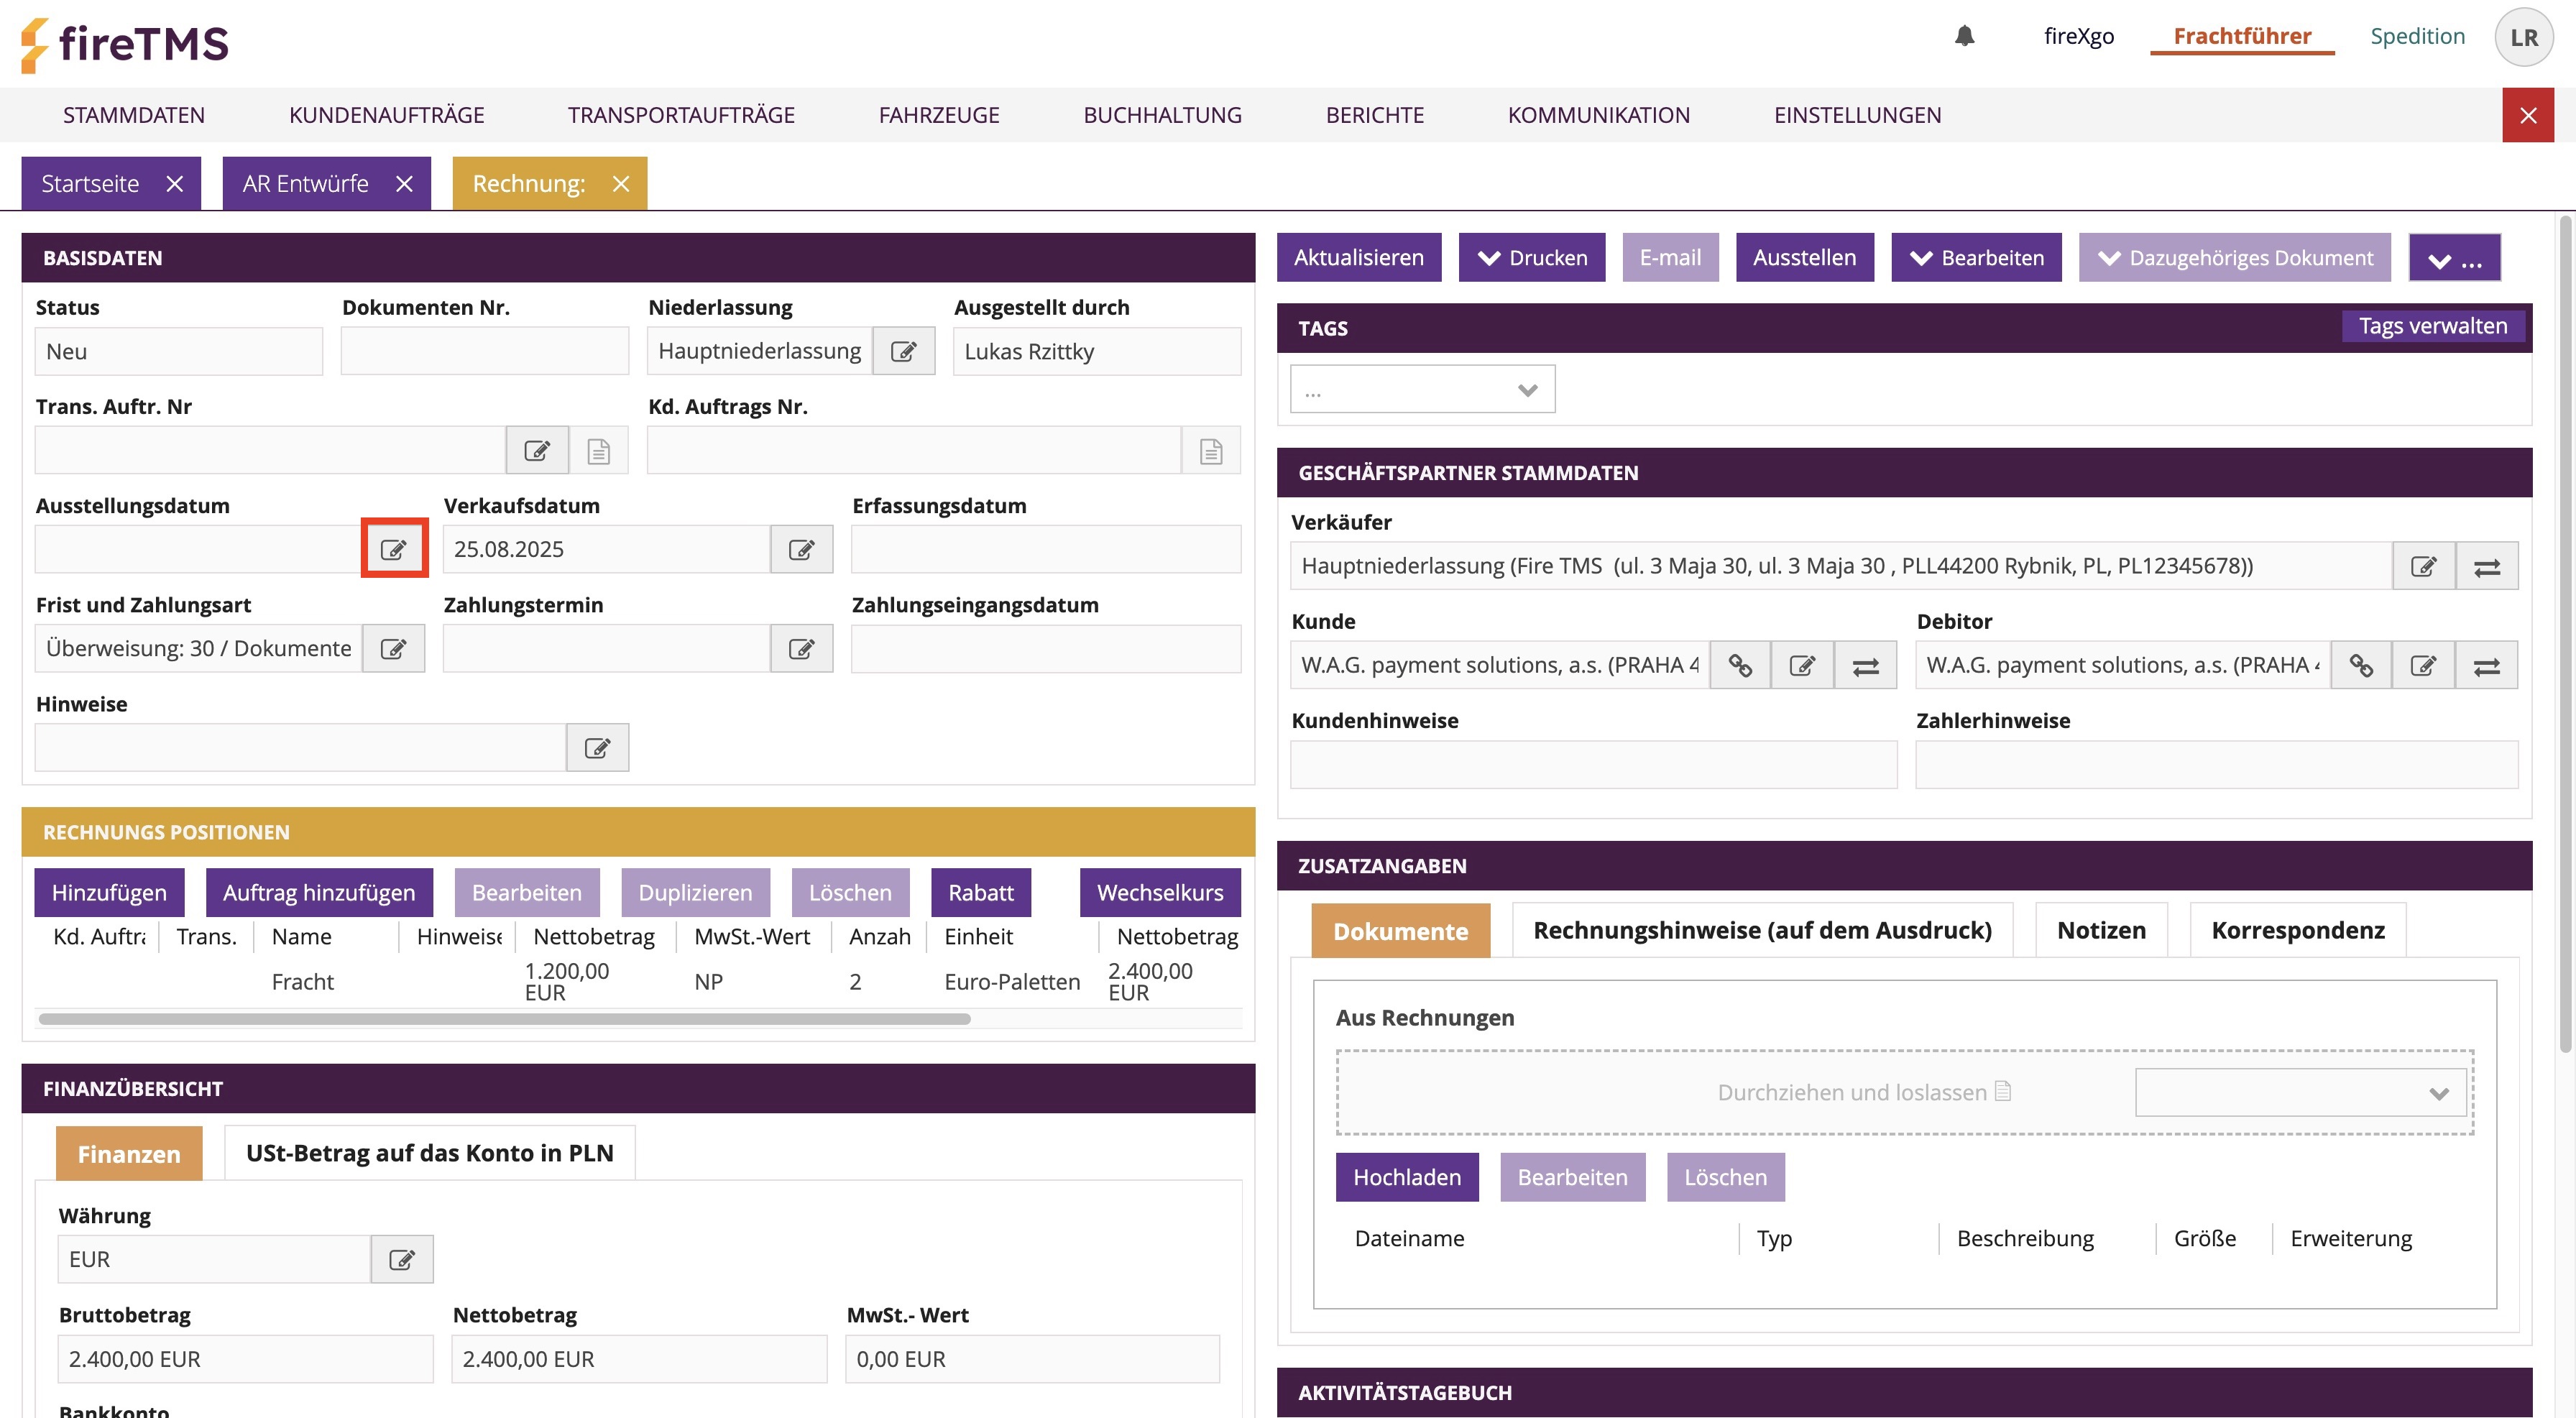Open the BUCHHALTUNG menu
The width and height of the screenshot is (2576, 1418).
click(1162, 115)
